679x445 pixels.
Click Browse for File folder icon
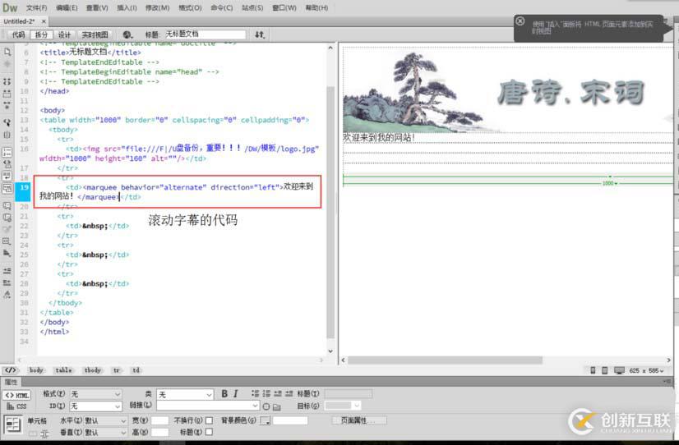point(277,406)
